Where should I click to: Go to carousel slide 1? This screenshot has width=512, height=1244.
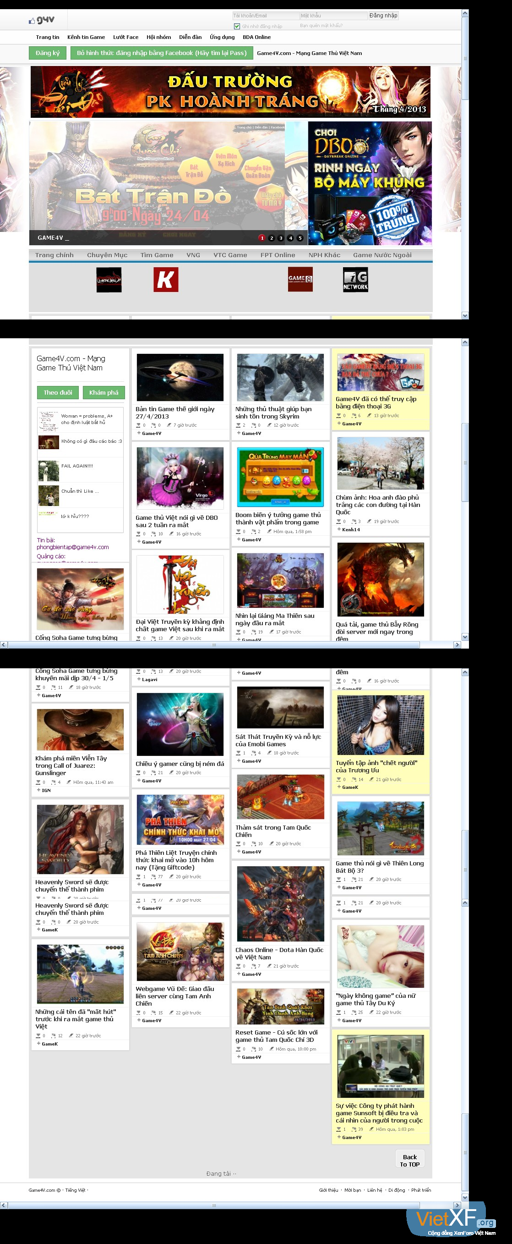[262, 237]
